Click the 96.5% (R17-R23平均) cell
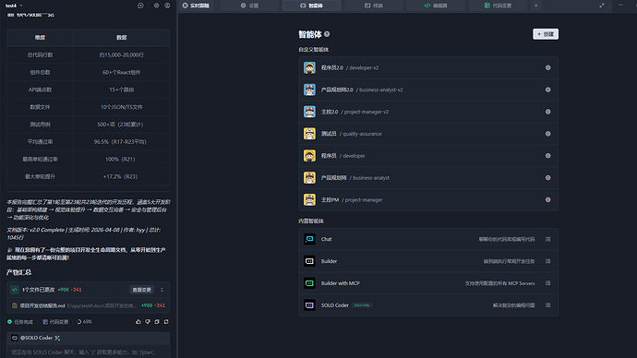The width and height of the screenshot is (637, 358). pyautogui.click(x=122, y=142)
